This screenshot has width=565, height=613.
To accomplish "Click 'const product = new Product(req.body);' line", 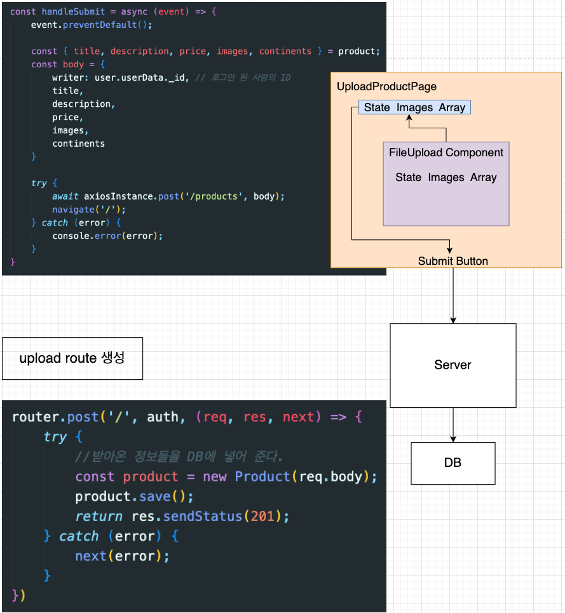I will coord(226,476).
